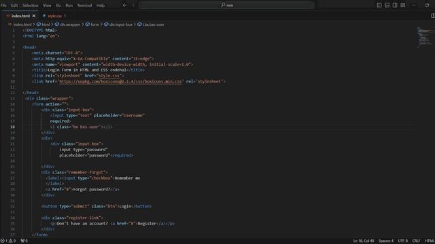
Task: Click line number 18 in gutter
Action: click(x=12, y=127)
